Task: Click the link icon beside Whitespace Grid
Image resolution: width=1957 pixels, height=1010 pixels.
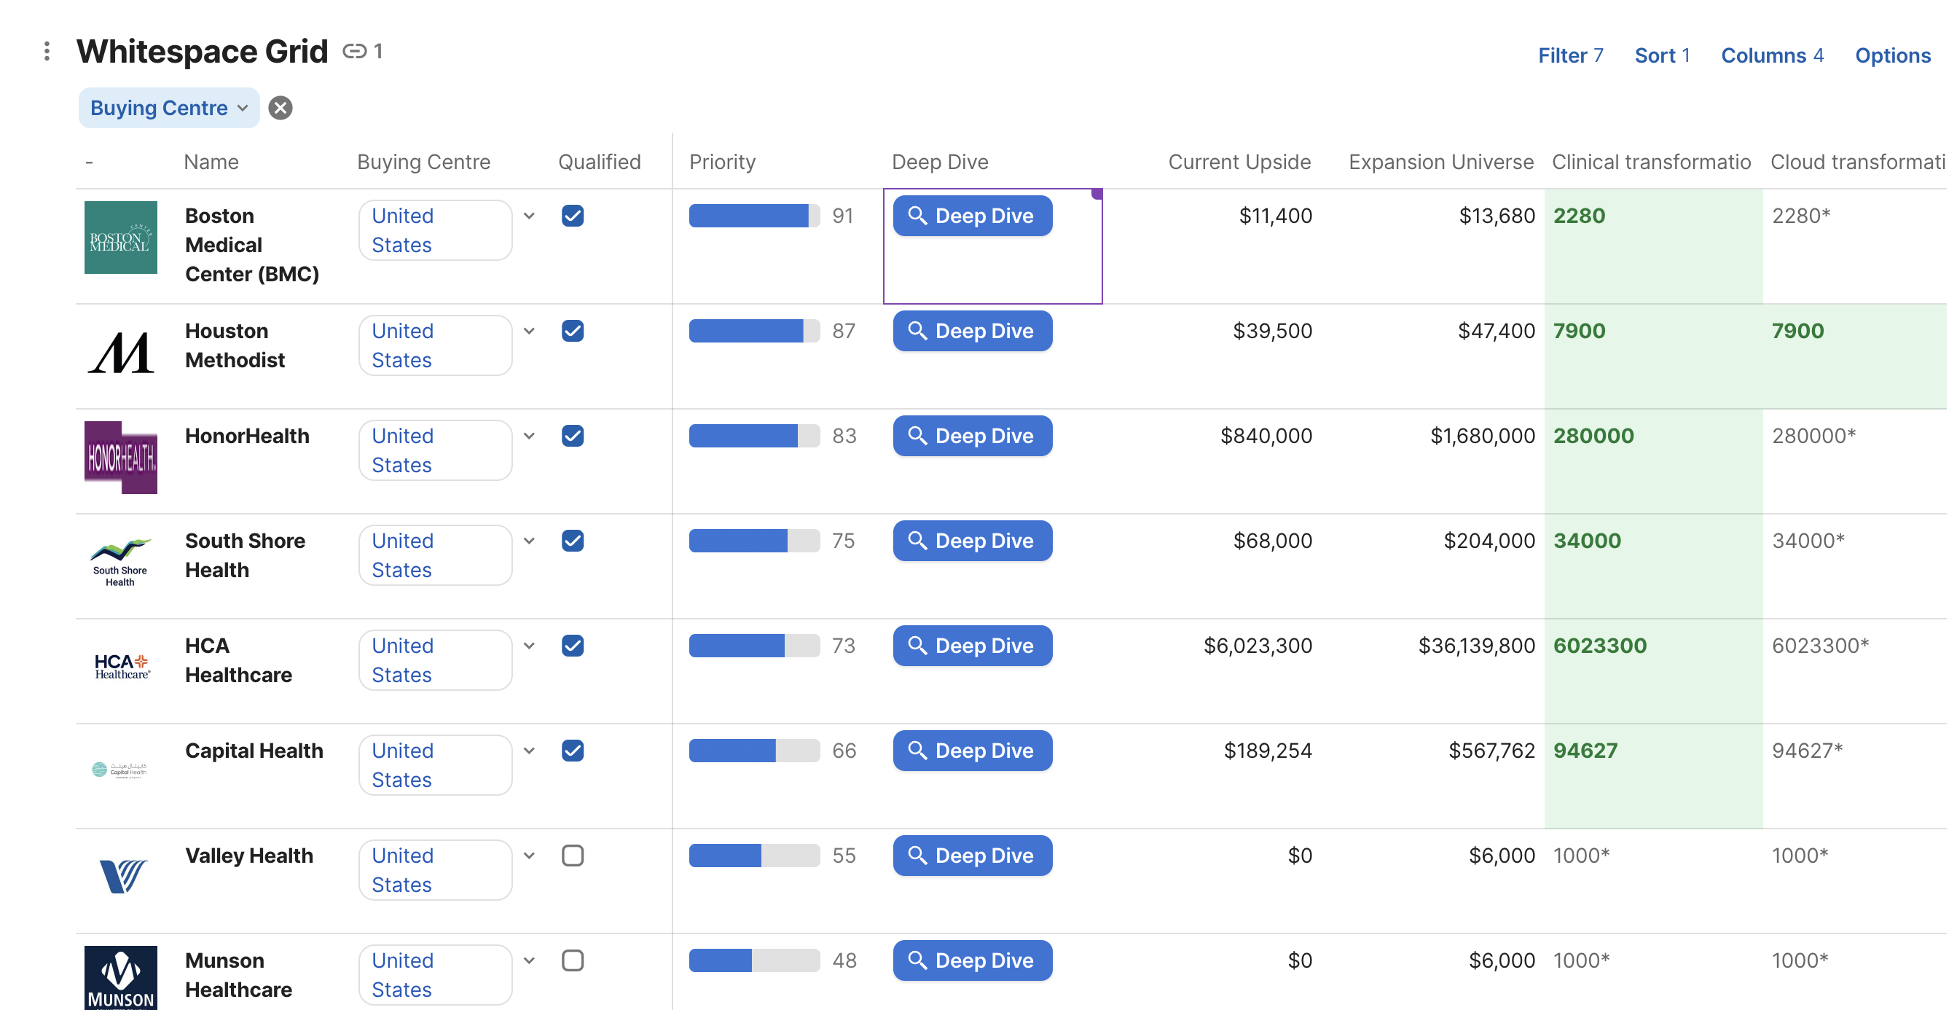Action: [354, 51]
